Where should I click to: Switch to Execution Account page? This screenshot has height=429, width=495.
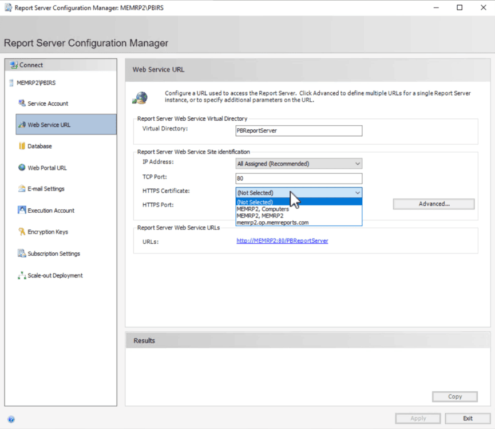51,210
